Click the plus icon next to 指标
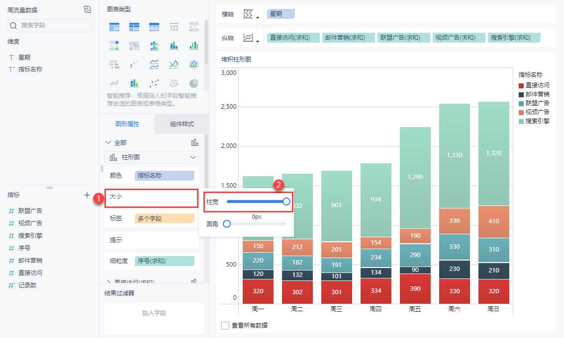564x338 pixels. click(87, 195)
